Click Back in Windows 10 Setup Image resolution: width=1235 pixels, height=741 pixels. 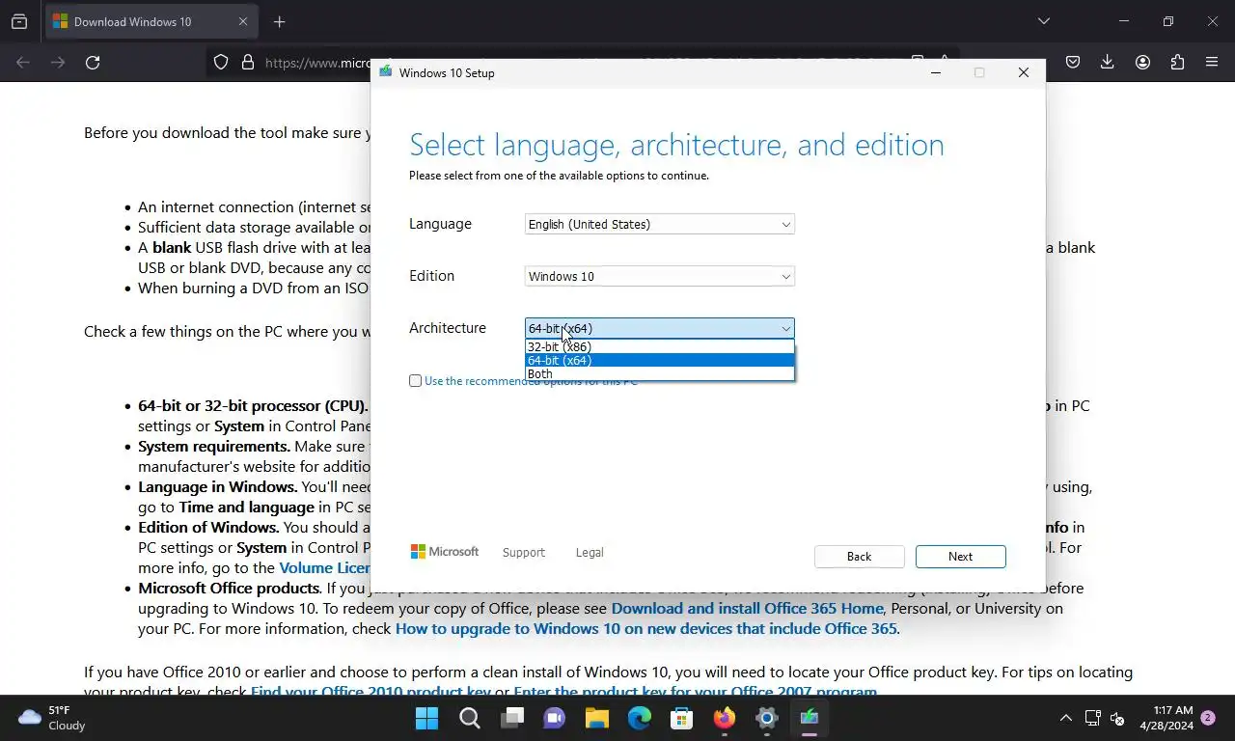860,557
